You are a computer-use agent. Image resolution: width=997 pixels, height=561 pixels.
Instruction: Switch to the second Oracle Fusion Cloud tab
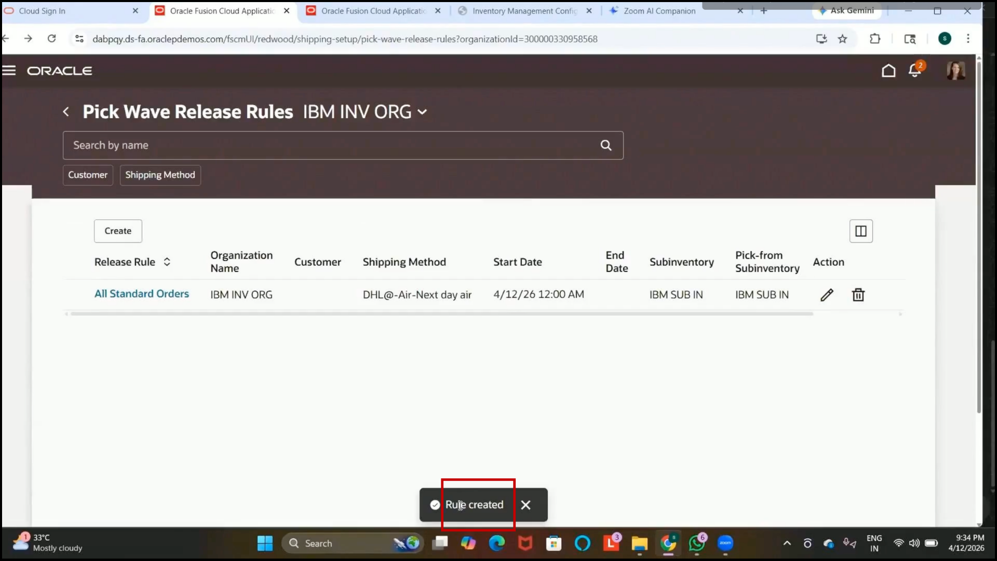click(x=373, y=11)
